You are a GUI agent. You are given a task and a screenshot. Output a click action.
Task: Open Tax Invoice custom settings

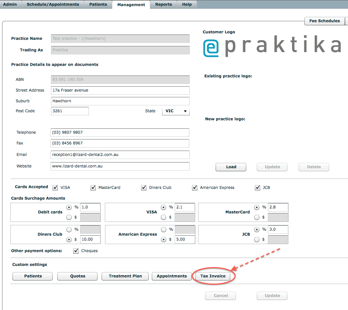click(x=213, y=276)
